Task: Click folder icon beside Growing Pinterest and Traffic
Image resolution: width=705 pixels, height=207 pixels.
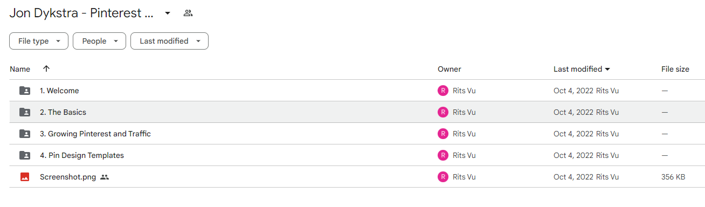Action: 25,134
